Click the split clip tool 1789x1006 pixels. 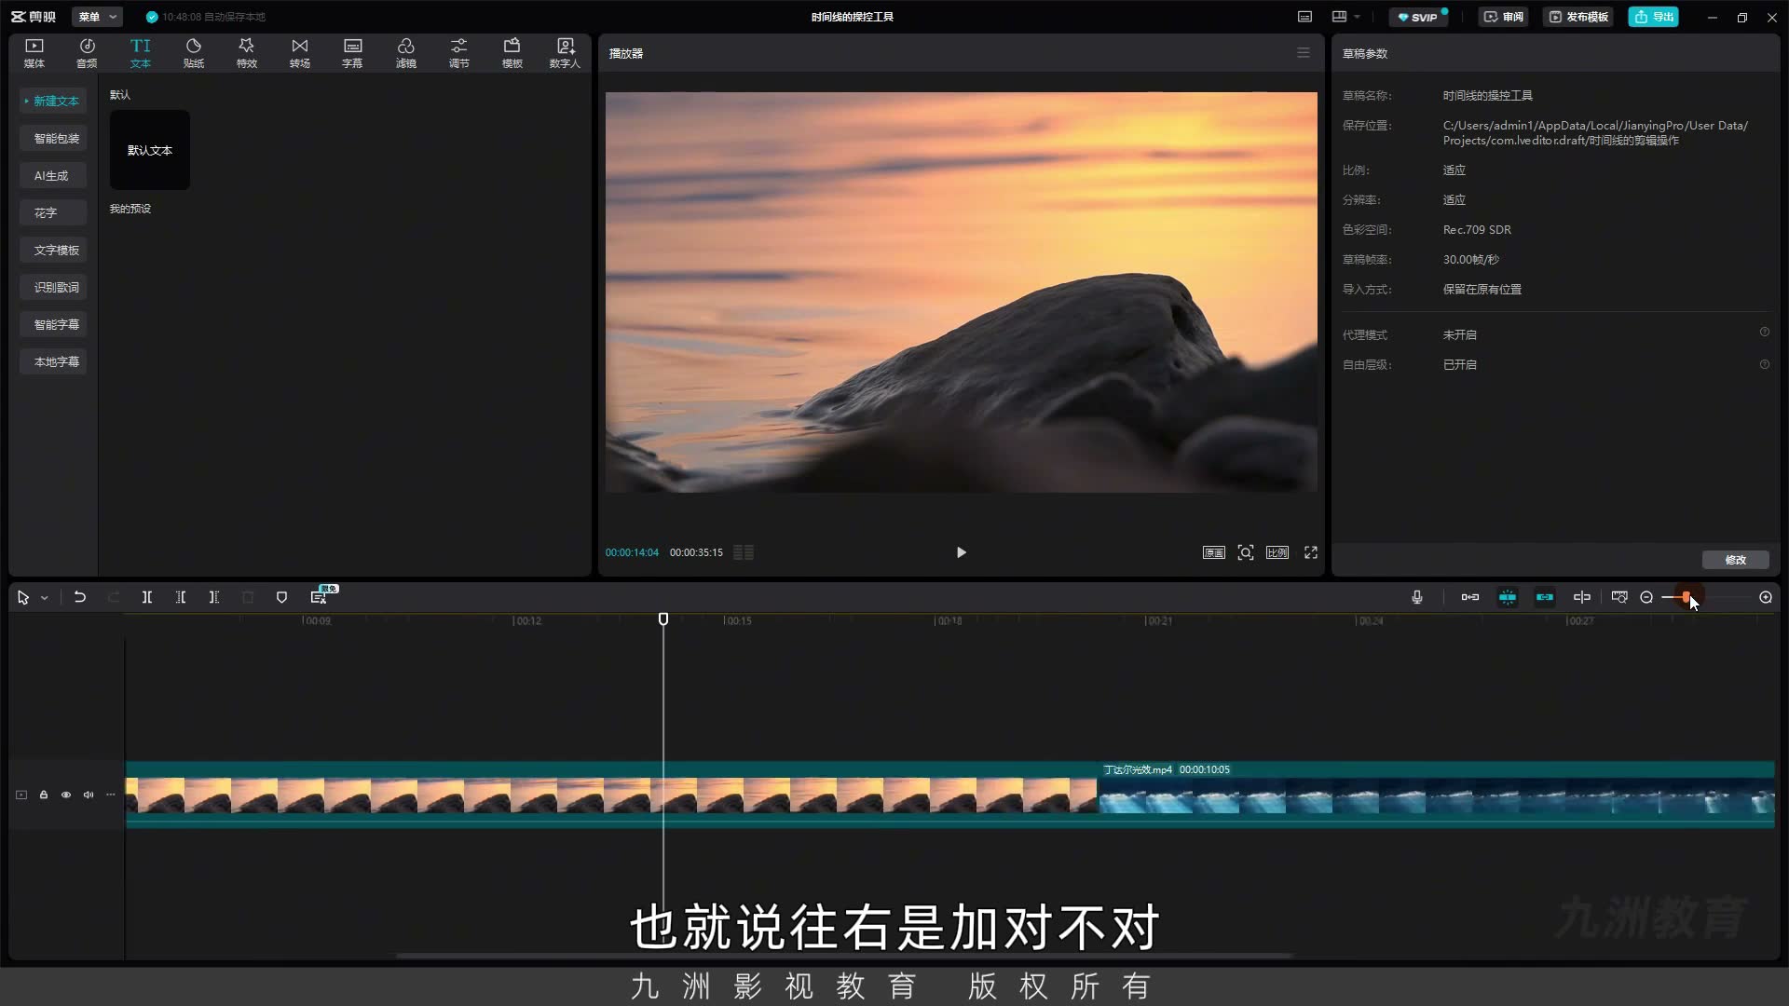[x=147, y=597]
